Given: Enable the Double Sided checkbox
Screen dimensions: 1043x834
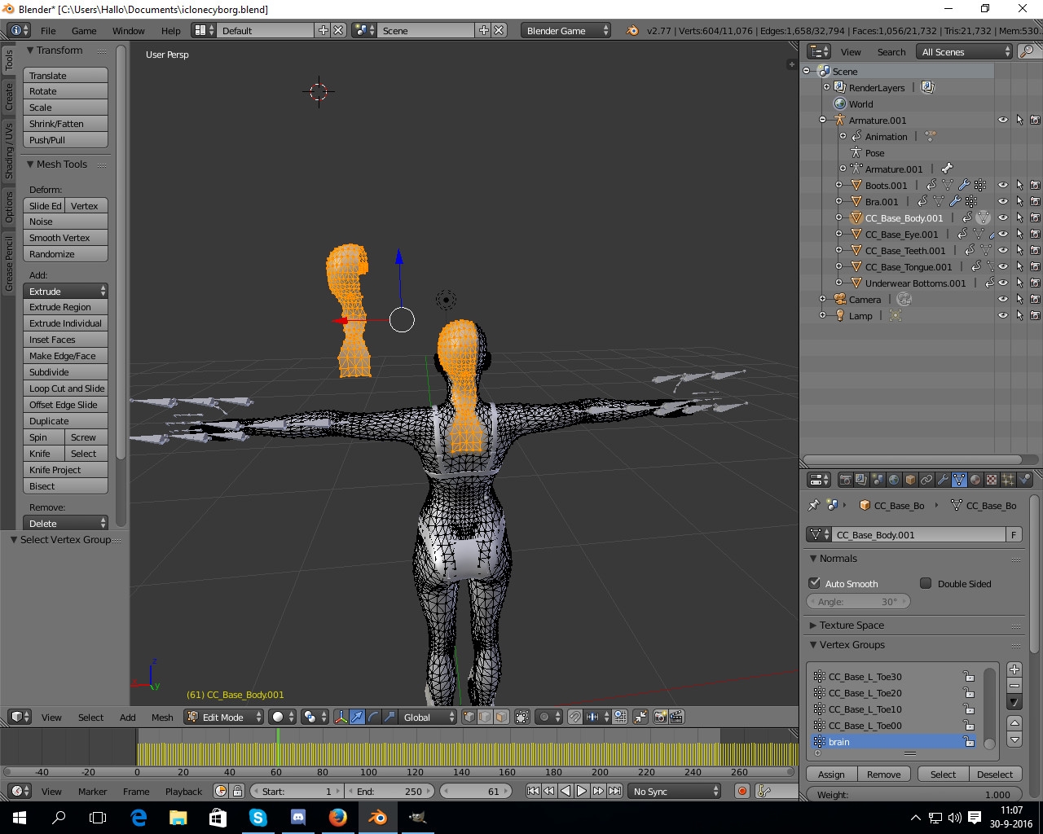Looking at the screenshot, I should [926, 583].
